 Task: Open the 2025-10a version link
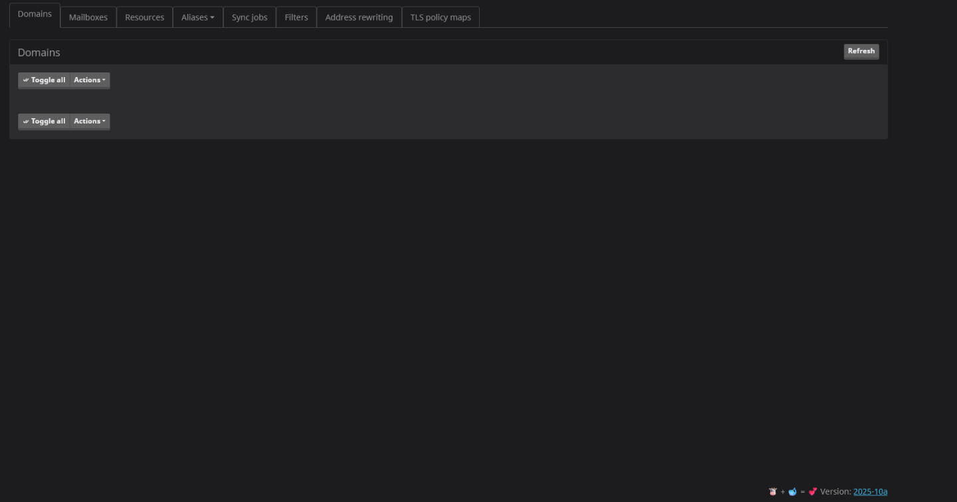[870, 492]
